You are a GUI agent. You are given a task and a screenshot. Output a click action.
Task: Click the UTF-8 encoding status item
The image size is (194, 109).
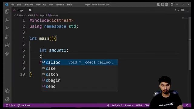tap(139, 105)
